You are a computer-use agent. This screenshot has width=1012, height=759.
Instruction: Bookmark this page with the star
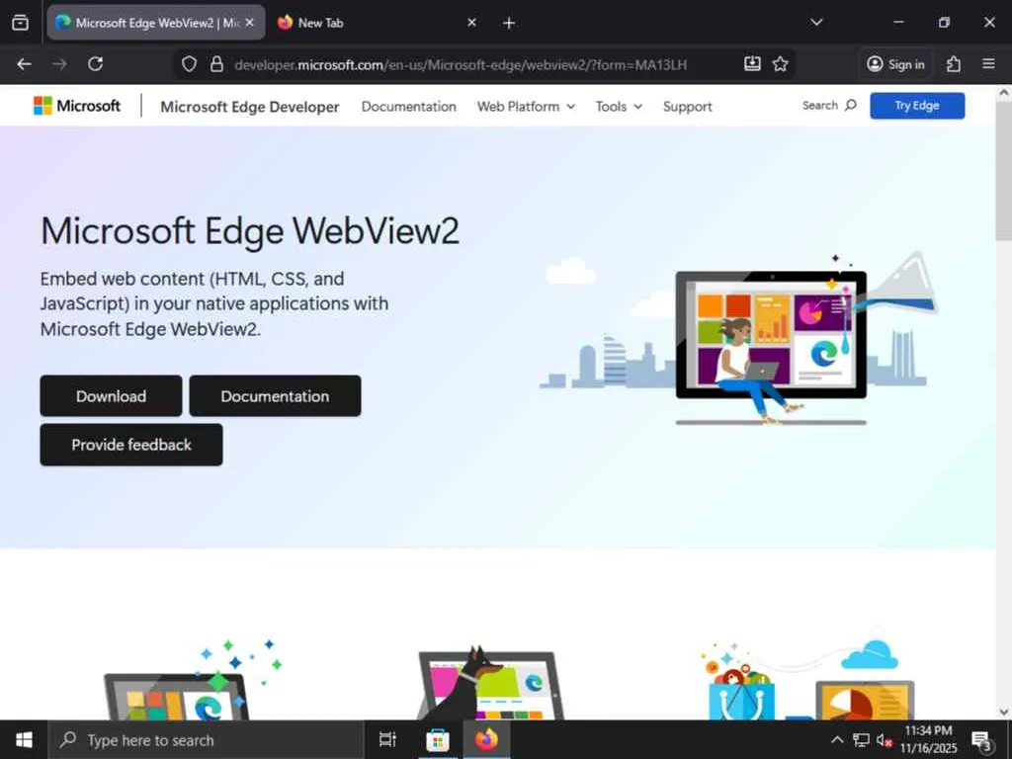coord(781,64)
